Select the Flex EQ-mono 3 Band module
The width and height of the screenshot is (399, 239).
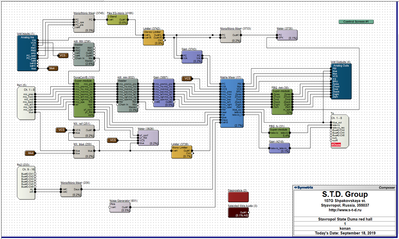click(117, 20)
